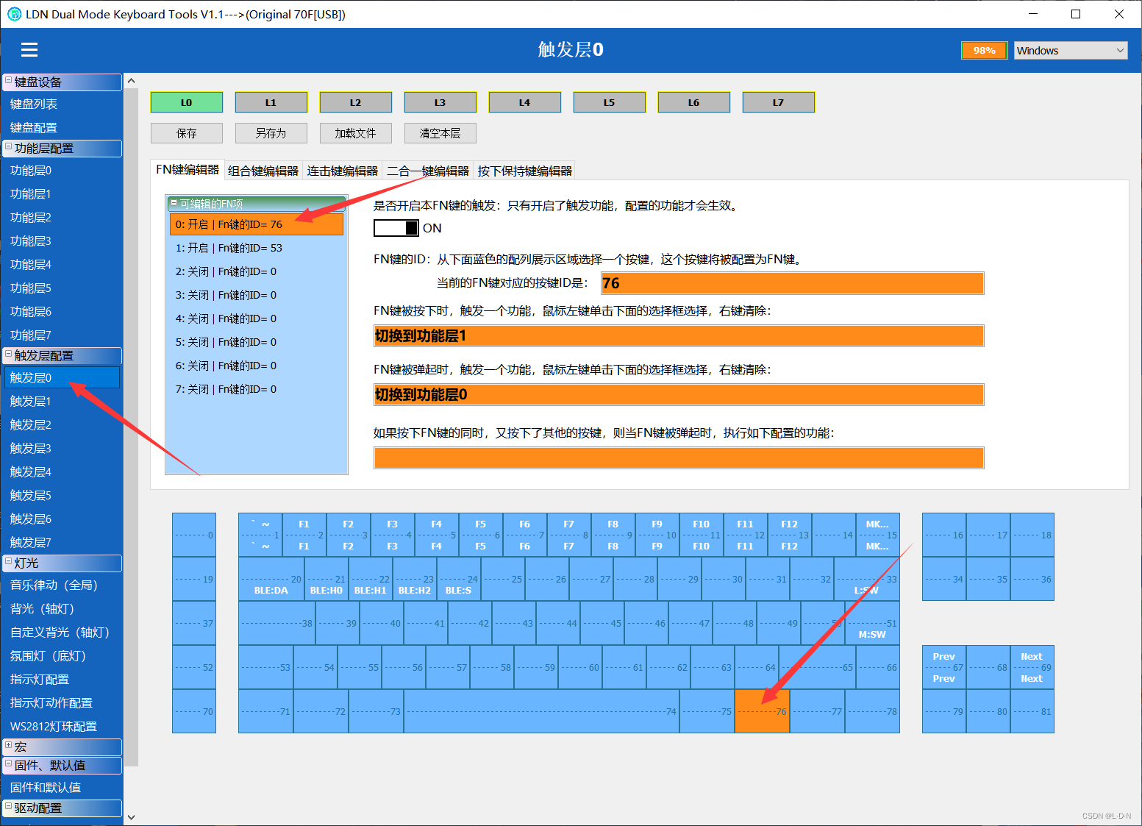Select the M:SW key 51 on layout

(x=872, y=623)
